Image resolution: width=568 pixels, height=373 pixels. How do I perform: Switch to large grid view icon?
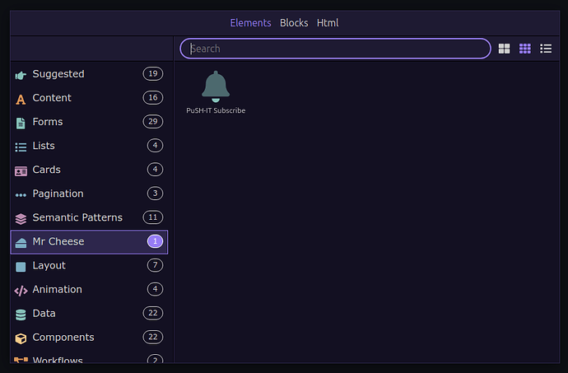pyautogui.click(x=504, y=49)
